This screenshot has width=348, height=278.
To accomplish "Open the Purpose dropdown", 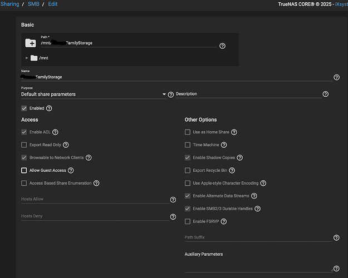I will (x=94, y=95).
